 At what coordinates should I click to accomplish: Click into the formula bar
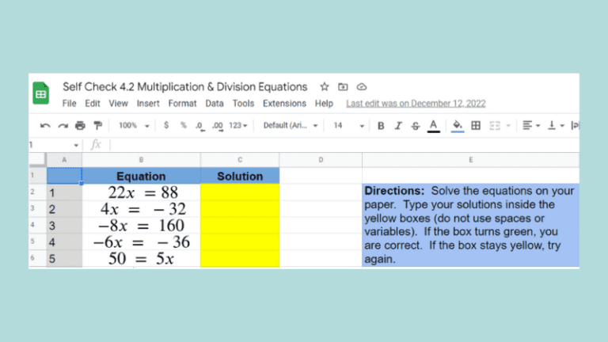[344, 146]
